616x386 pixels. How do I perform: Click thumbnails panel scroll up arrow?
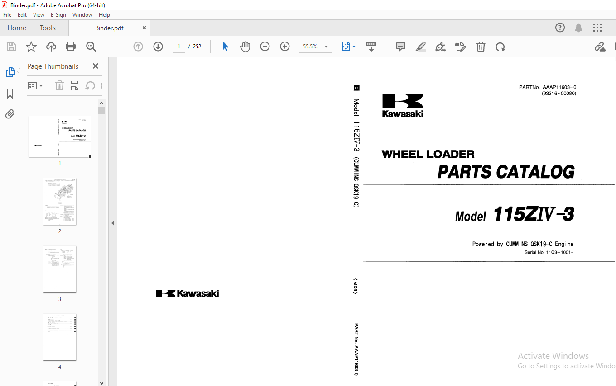click(101, 103)
